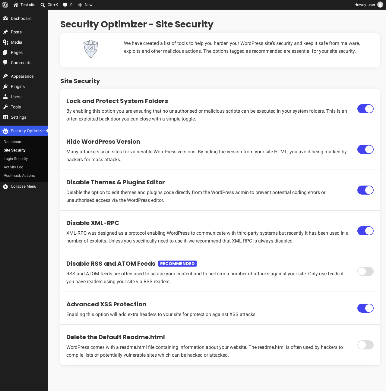Click the Users menu label
The image size is (386, 391).
coord(16,97)
